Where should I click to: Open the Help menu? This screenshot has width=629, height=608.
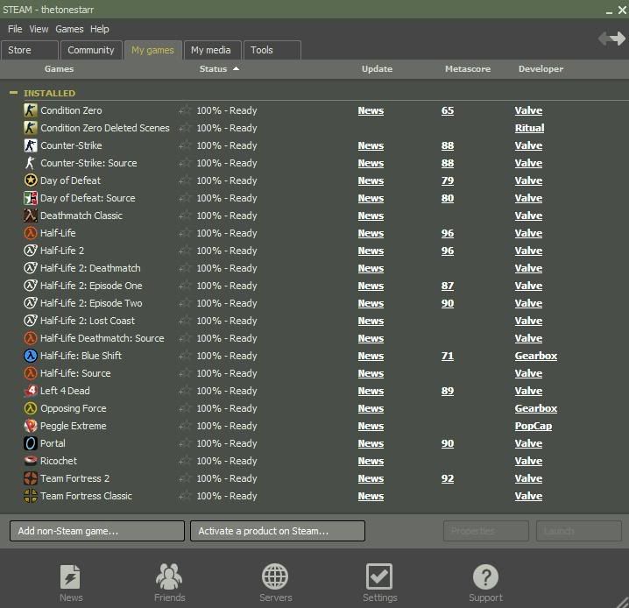click(x=100, y=29)
